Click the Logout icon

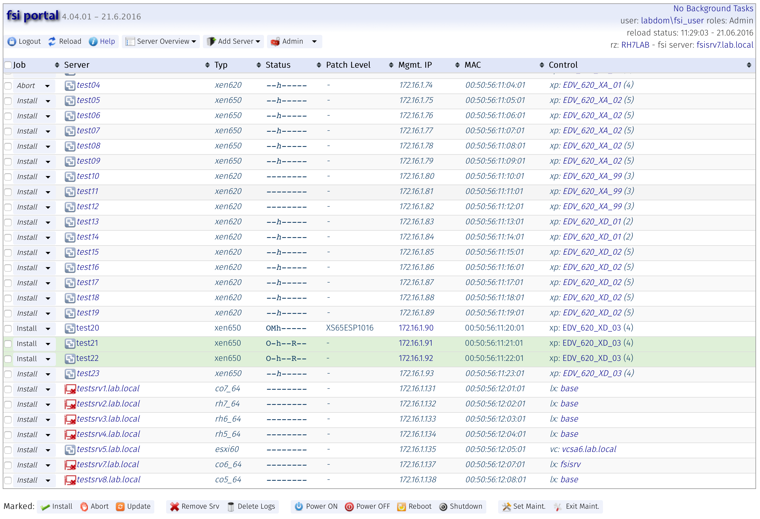point(12,42)
